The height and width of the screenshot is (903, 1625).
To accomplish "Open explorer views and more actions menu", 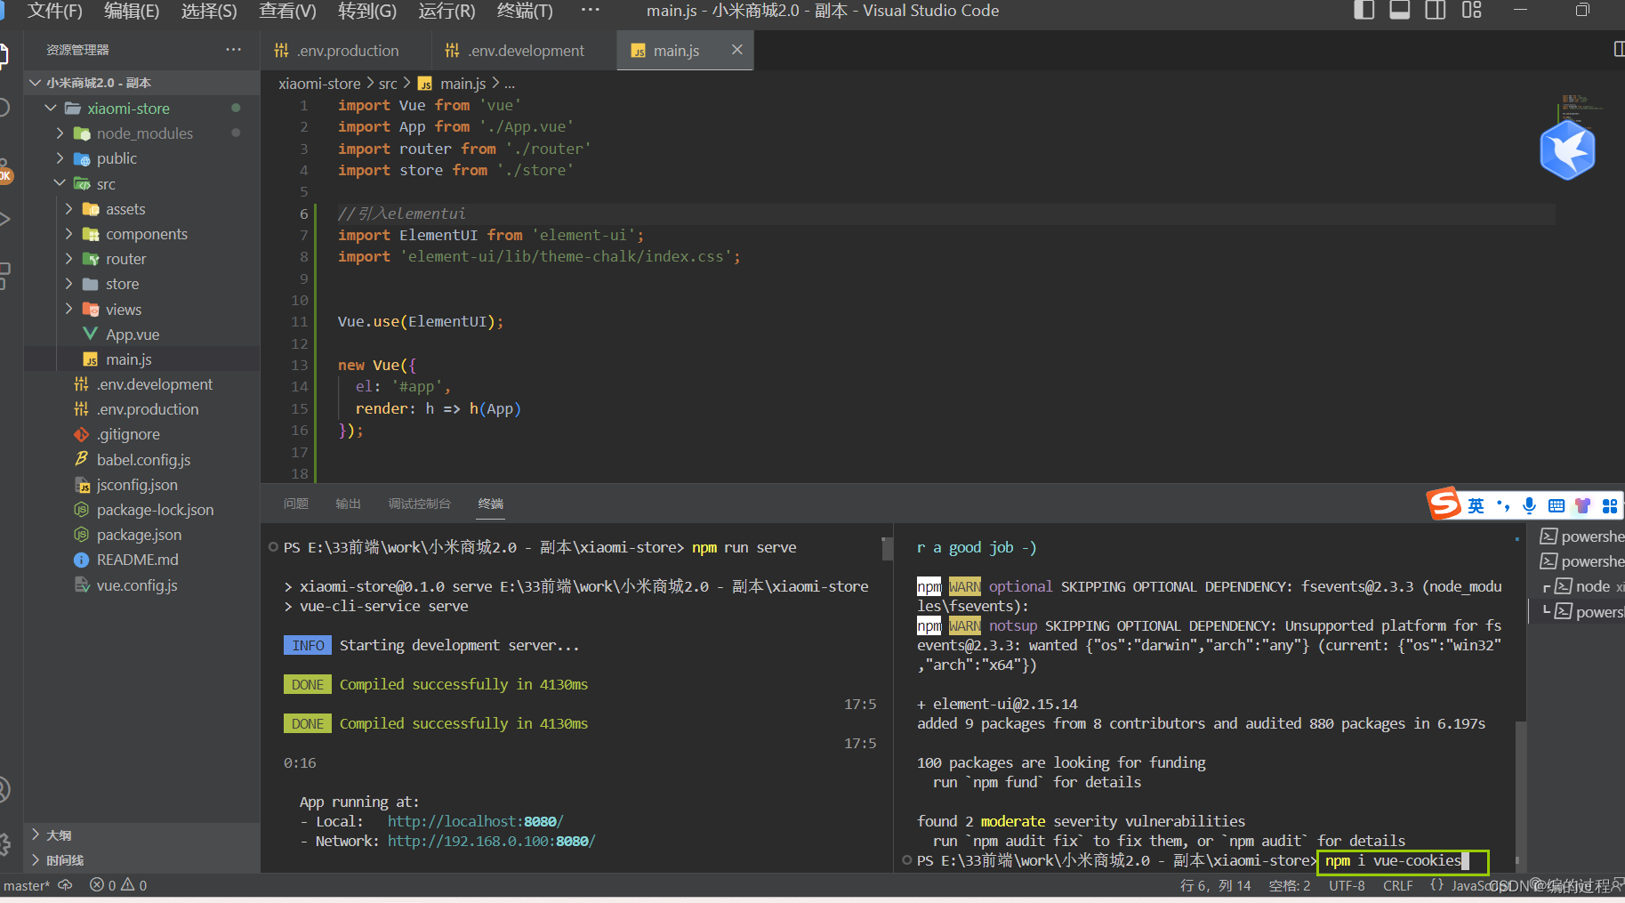I will (233, 50).
